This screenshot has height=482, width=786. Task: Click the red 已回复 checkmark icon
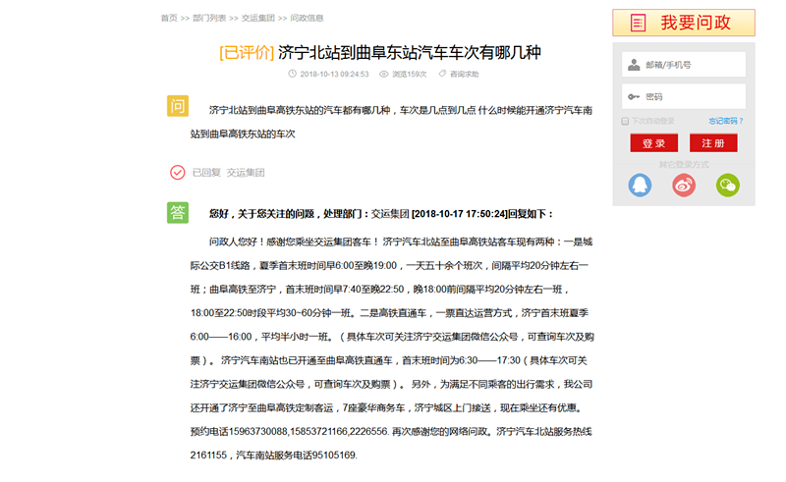pyautogui.click(x=178, y=173)
